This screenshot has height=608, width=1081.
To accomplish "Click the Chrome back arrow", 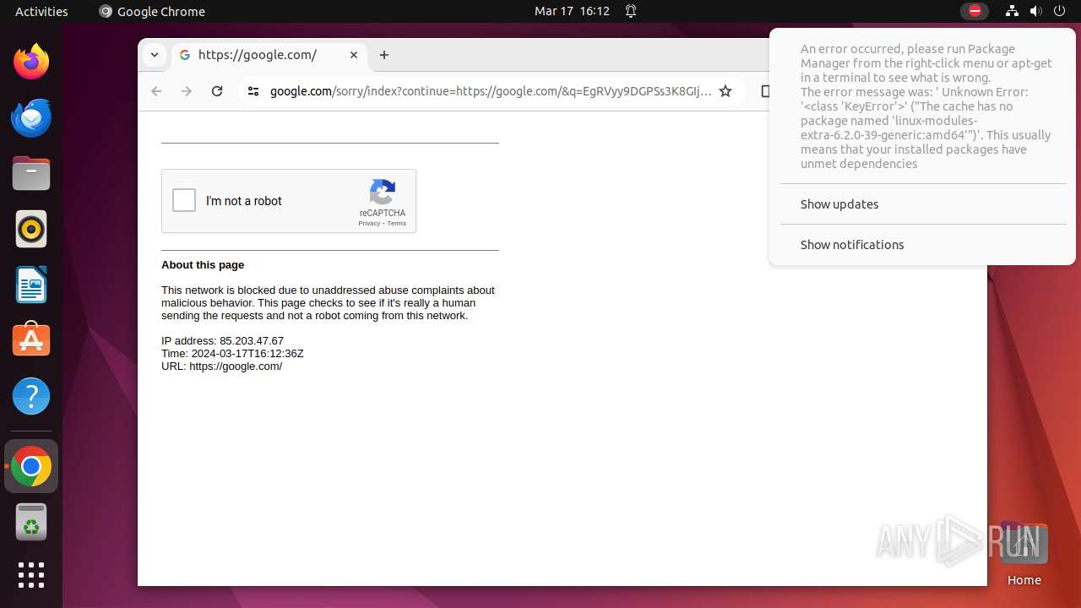I will click(156, 91).
